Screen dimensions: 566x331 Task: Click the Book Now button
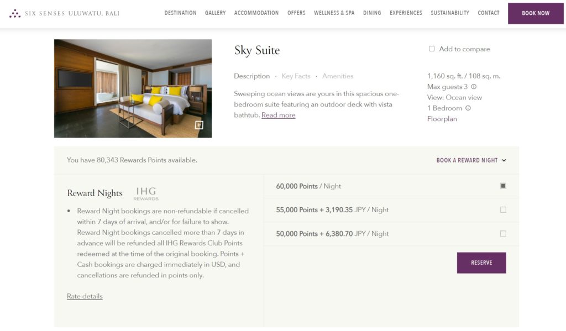536,13
